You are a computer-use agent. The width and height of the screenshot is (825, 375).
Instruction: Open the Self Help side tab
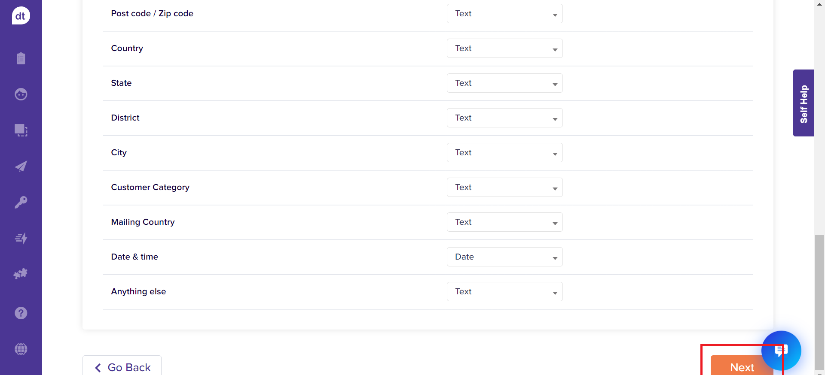click(804, 103)
